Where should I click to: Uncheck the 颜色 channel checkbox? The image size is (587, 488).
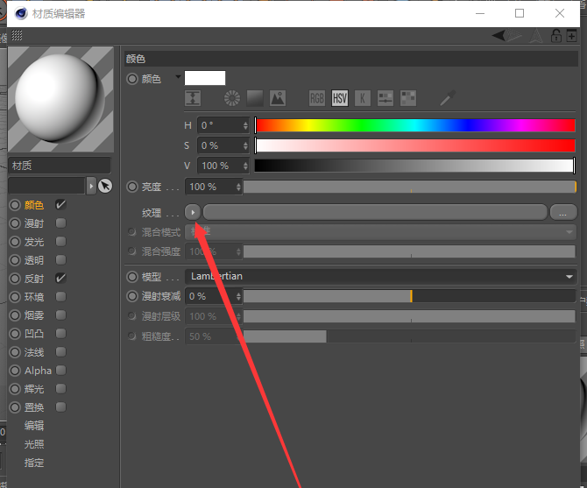(x=60, y=205)
